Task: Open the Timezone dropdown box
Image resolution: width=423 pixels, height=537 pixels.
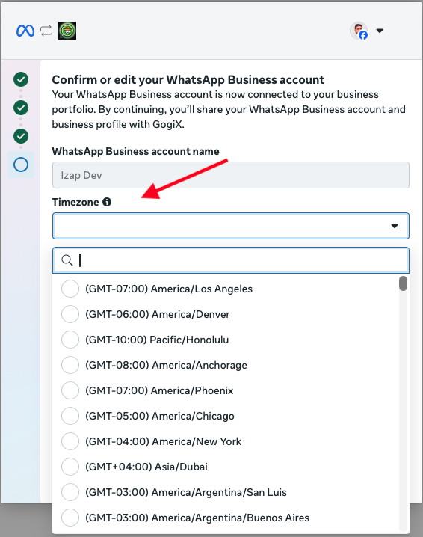Action: [231, 226]
